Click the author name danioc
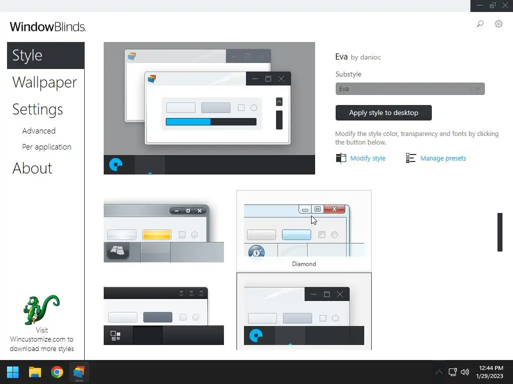The image size is (513, 384). point(370,57)
